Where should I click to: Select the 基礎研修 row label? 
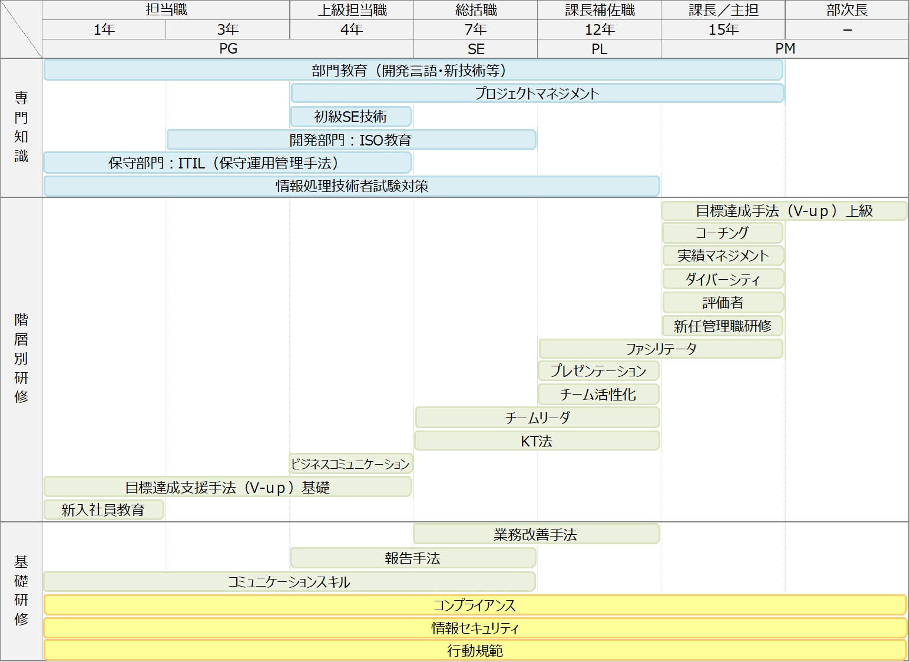click(21, 591)
